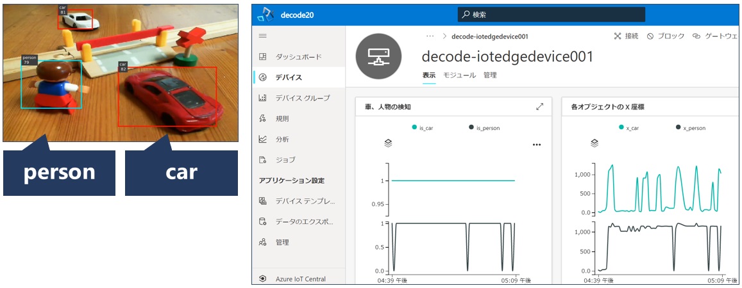Open データのエクスポート in the sidebar

(x=299, y=221)
